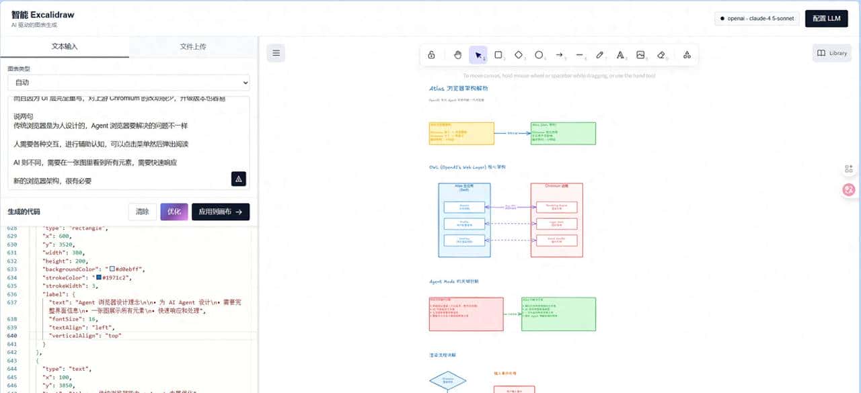
Task: Open the more shapes tools icon
Action: tap(687, 55)
